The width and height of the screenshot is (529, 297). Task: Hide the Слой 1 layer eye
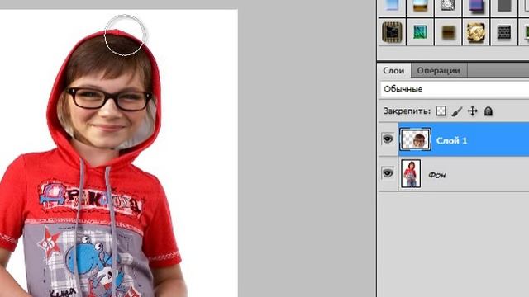(x=388, y=139)
